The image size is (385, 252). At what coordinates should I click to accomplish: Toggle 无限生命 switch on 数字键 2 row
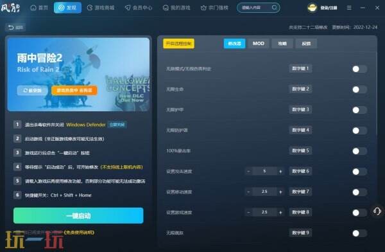tap(359, 89)
